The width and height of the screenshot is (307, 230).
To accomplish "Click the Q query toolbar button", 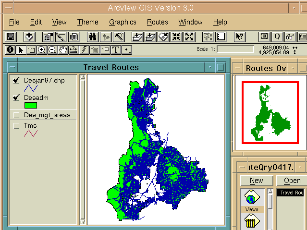I will point(277,36).
